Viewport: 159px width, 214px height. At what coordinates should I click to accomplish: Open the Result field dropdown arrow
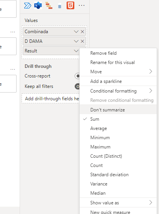(76, 51)
